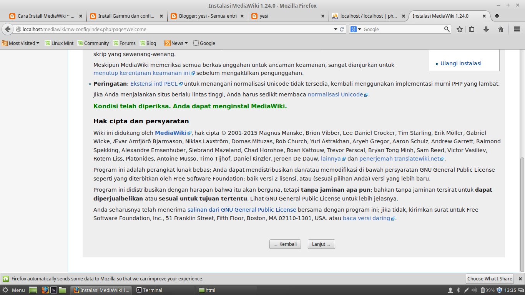525x295 pixels.
Task: Close the 'yesi' tab
Action: tap(323, 16)
